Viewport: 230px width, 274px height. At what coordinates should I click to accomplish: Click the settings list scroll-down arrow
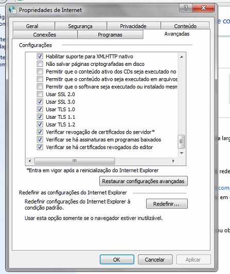click(182, 153)
